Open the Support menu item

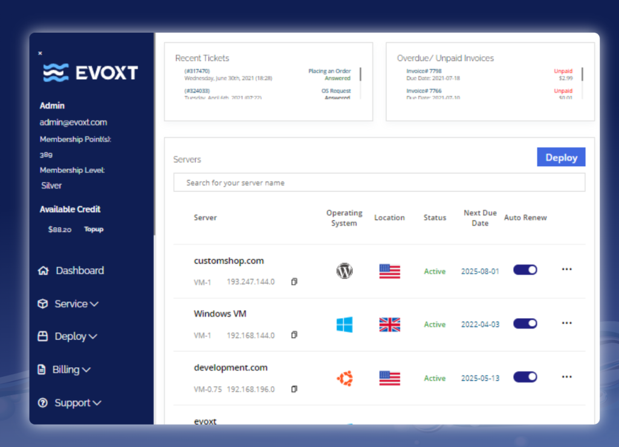(73, 403)
